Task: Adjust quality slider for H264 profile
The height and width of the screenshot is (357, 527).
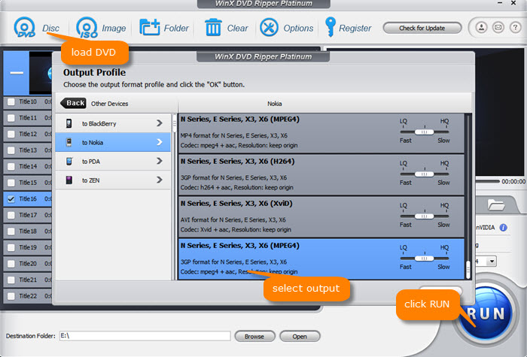Action: pyautogui.click(x=424, y=174)
